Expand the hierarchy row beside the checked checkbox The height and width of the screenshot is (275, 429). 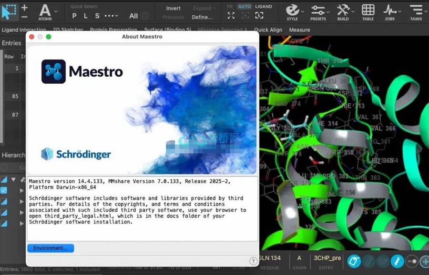(21, 191)
